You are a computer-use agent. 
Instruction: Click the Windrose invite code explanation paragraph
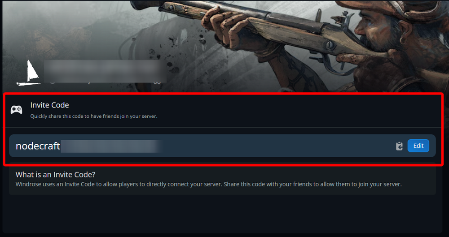(208, 184)
